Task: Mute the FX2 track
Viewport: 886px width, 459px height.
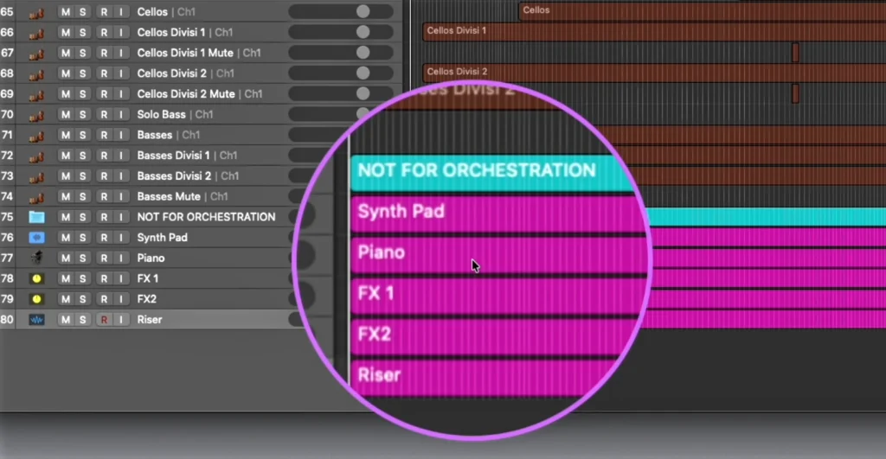Action: pos(66,299)
